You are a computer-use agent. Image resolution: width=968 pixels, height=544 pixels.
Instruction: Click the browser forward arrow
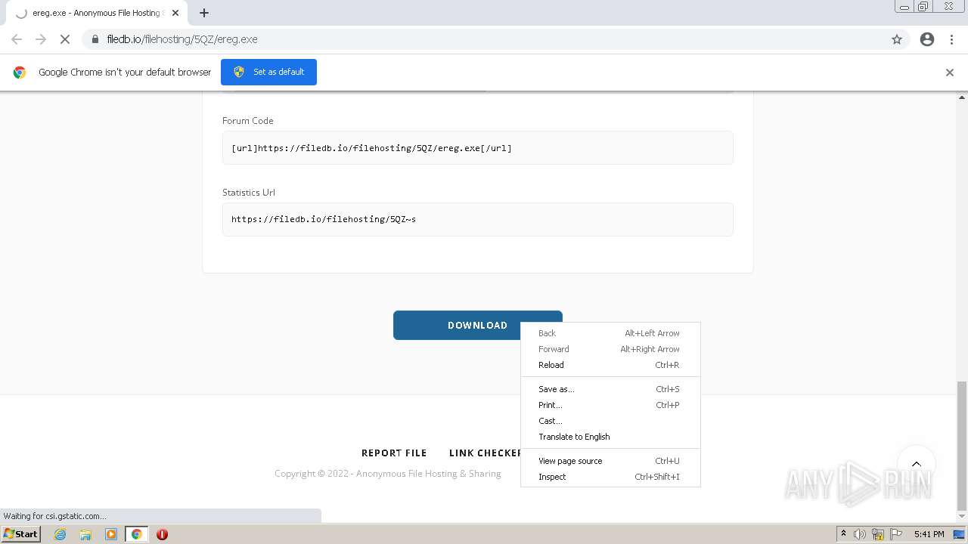click(x=41, y=39)
